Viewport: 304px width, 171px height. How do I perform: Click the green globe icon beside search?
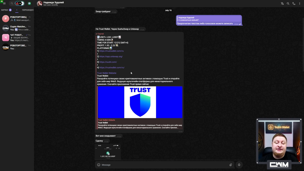point(29,4)
